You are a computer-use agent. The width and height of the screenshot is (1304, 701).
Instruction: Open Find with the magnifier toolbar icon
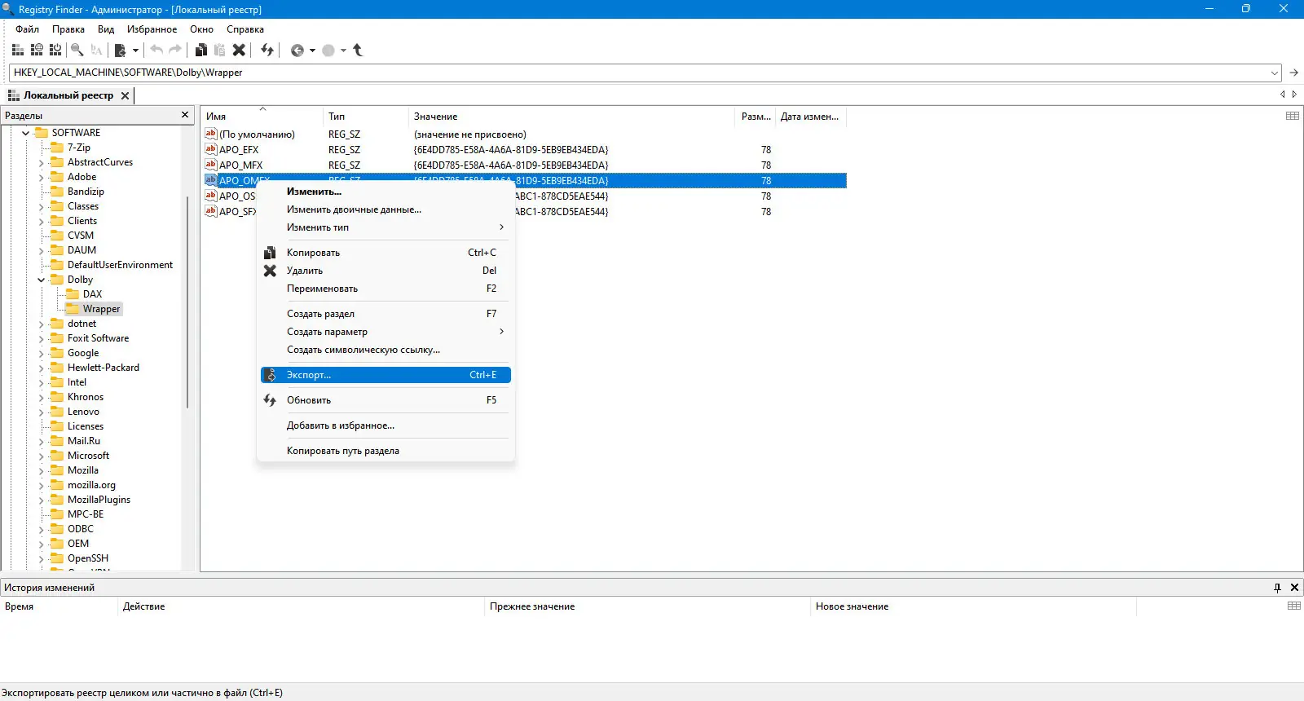[77, 50]
